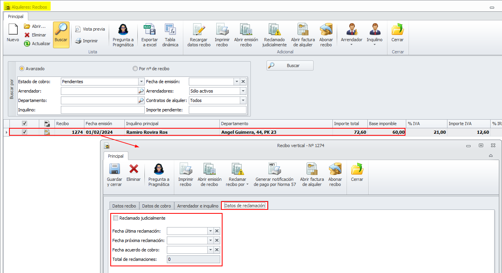Open the Arrendadores dropdown
Viewport: 502px width, 273px height.
(243, 91)
